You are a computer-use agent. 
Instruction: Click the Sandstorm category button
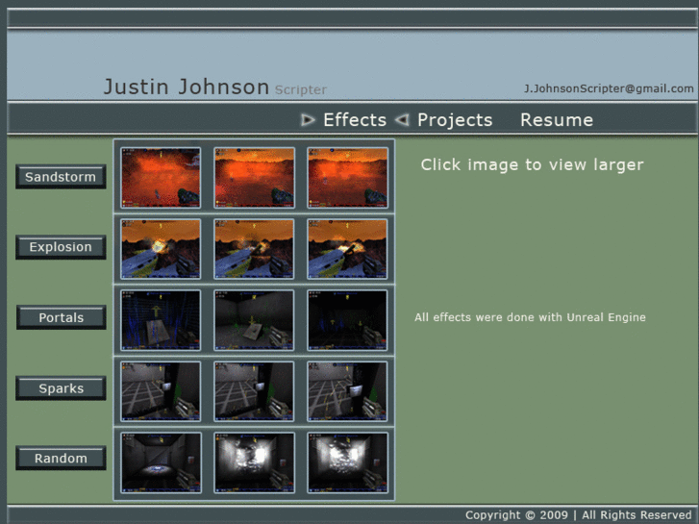click(x=61, y=177)
